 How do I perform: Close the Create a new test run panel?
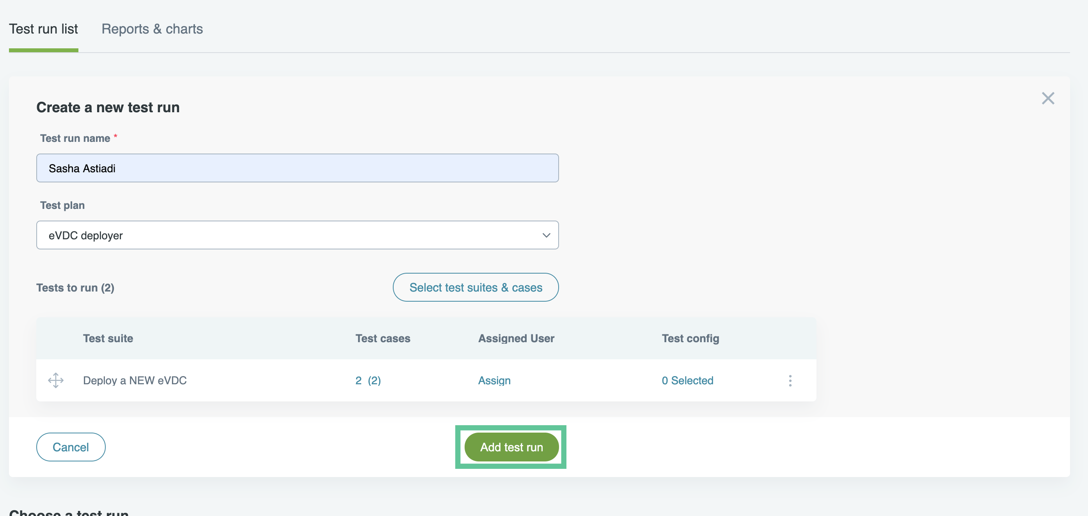[1047, 98]
